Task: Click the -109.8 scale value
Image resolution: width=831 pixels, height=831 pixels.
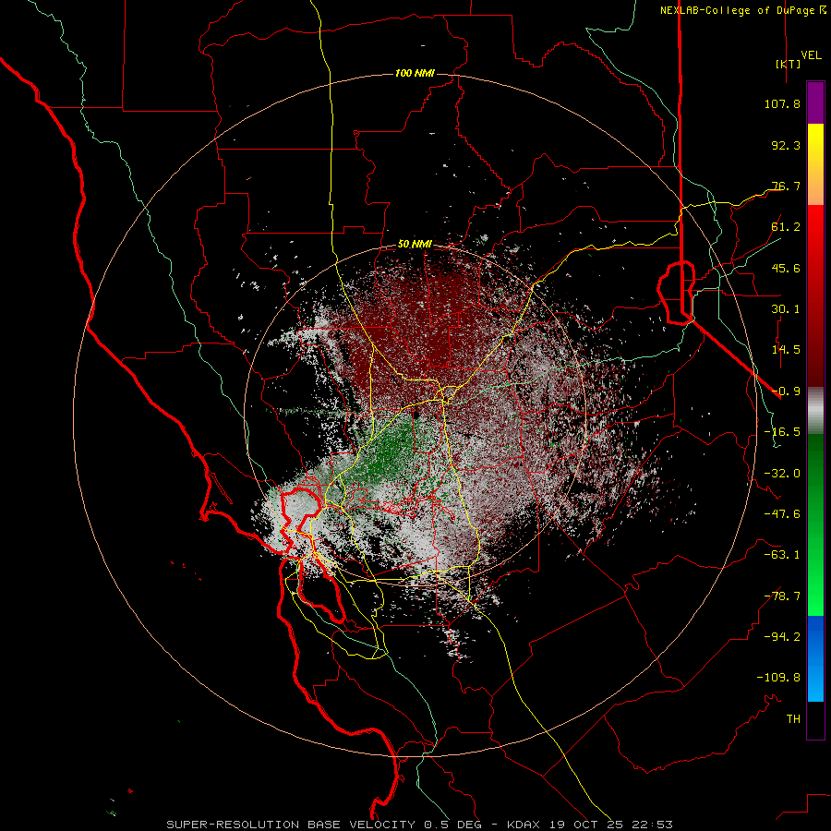Action: click(x=778, y=678)
